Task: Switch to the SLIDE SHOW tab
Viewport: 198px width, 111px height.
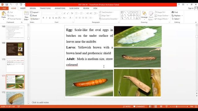Action: 74,8
